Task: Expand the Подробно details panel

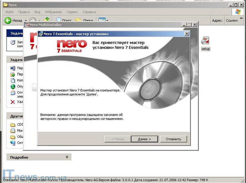Action: [67, 157]
